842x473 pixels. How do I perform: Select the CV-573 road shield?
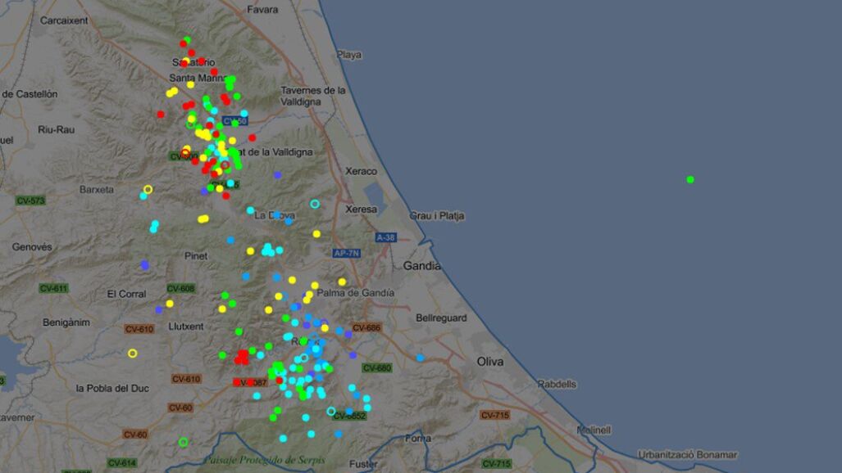point(30,200)
